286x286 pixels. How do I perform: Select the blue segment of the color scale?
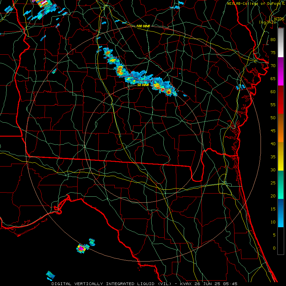[281, 213]
